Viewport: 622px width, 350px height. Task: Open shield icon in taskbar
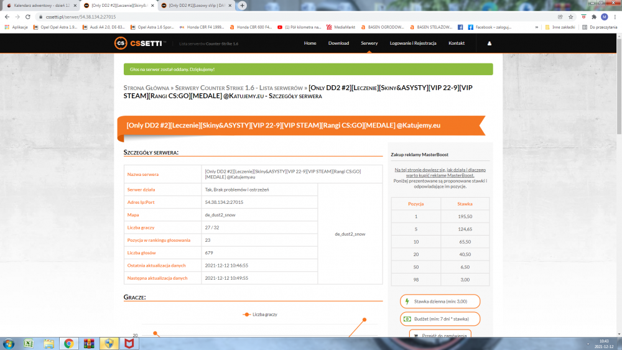coord(109,343)
